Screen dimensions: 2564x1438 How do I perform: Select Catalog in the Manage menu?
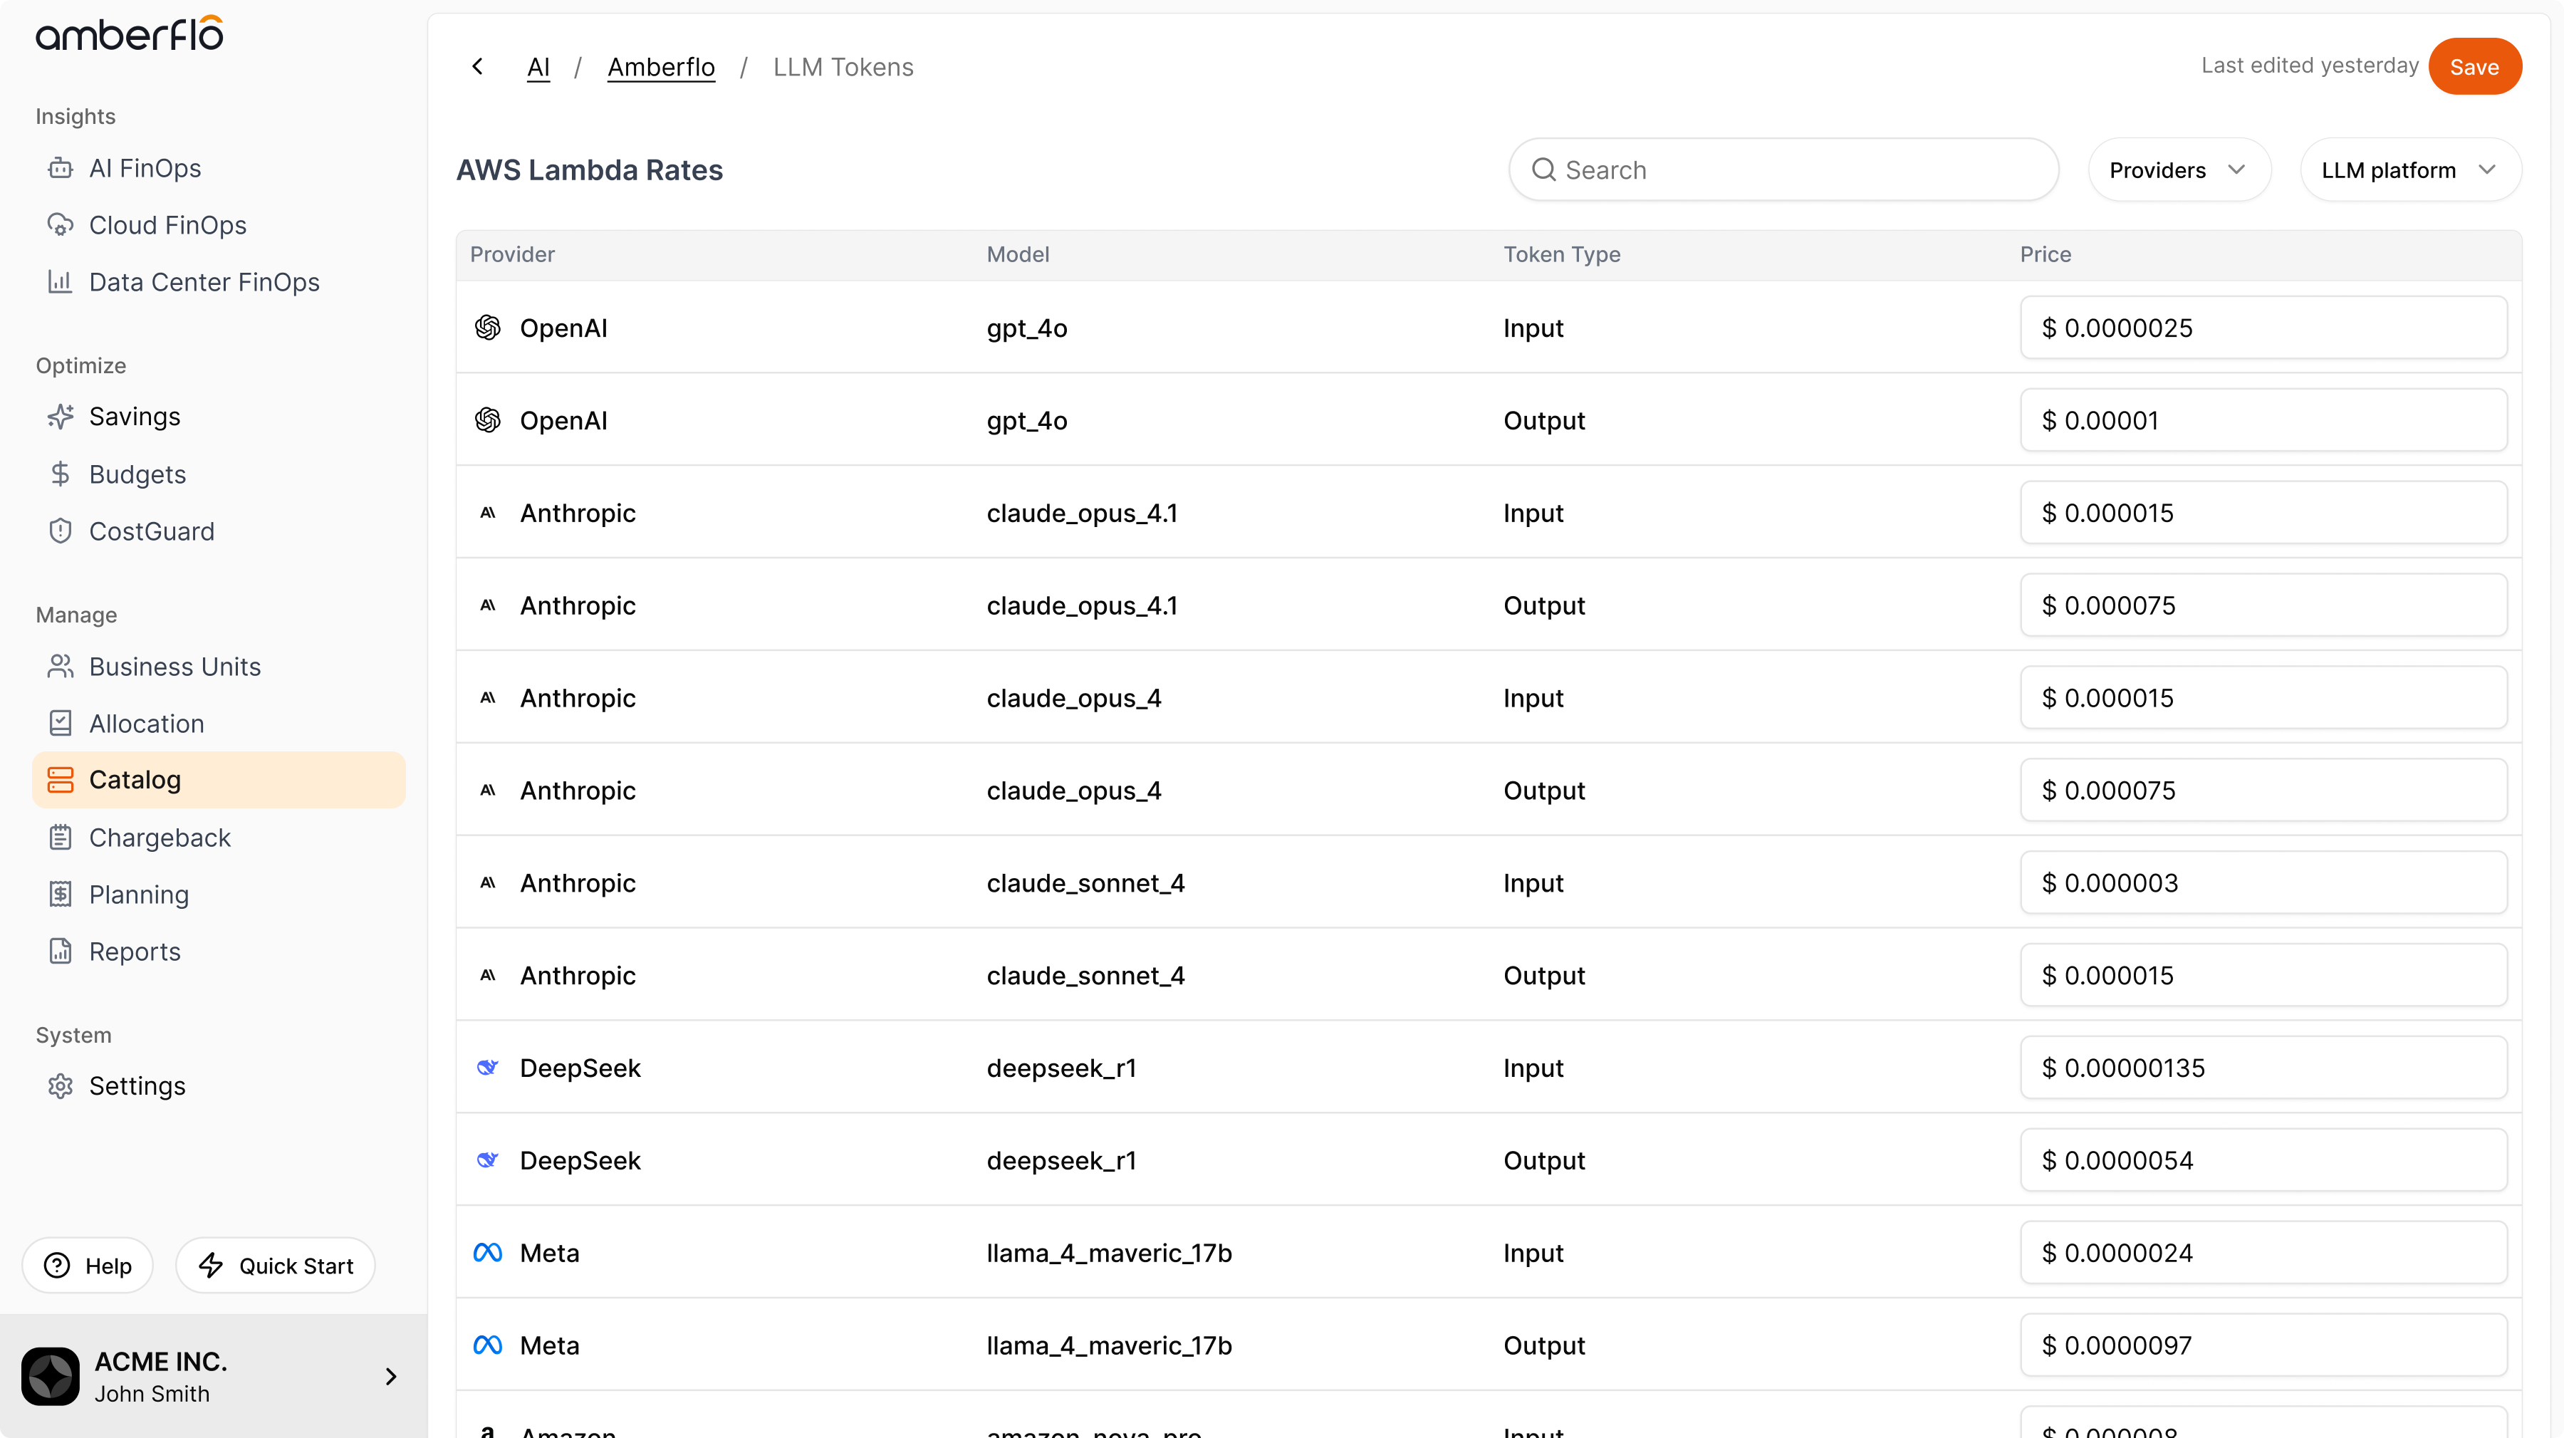point(135,780)
